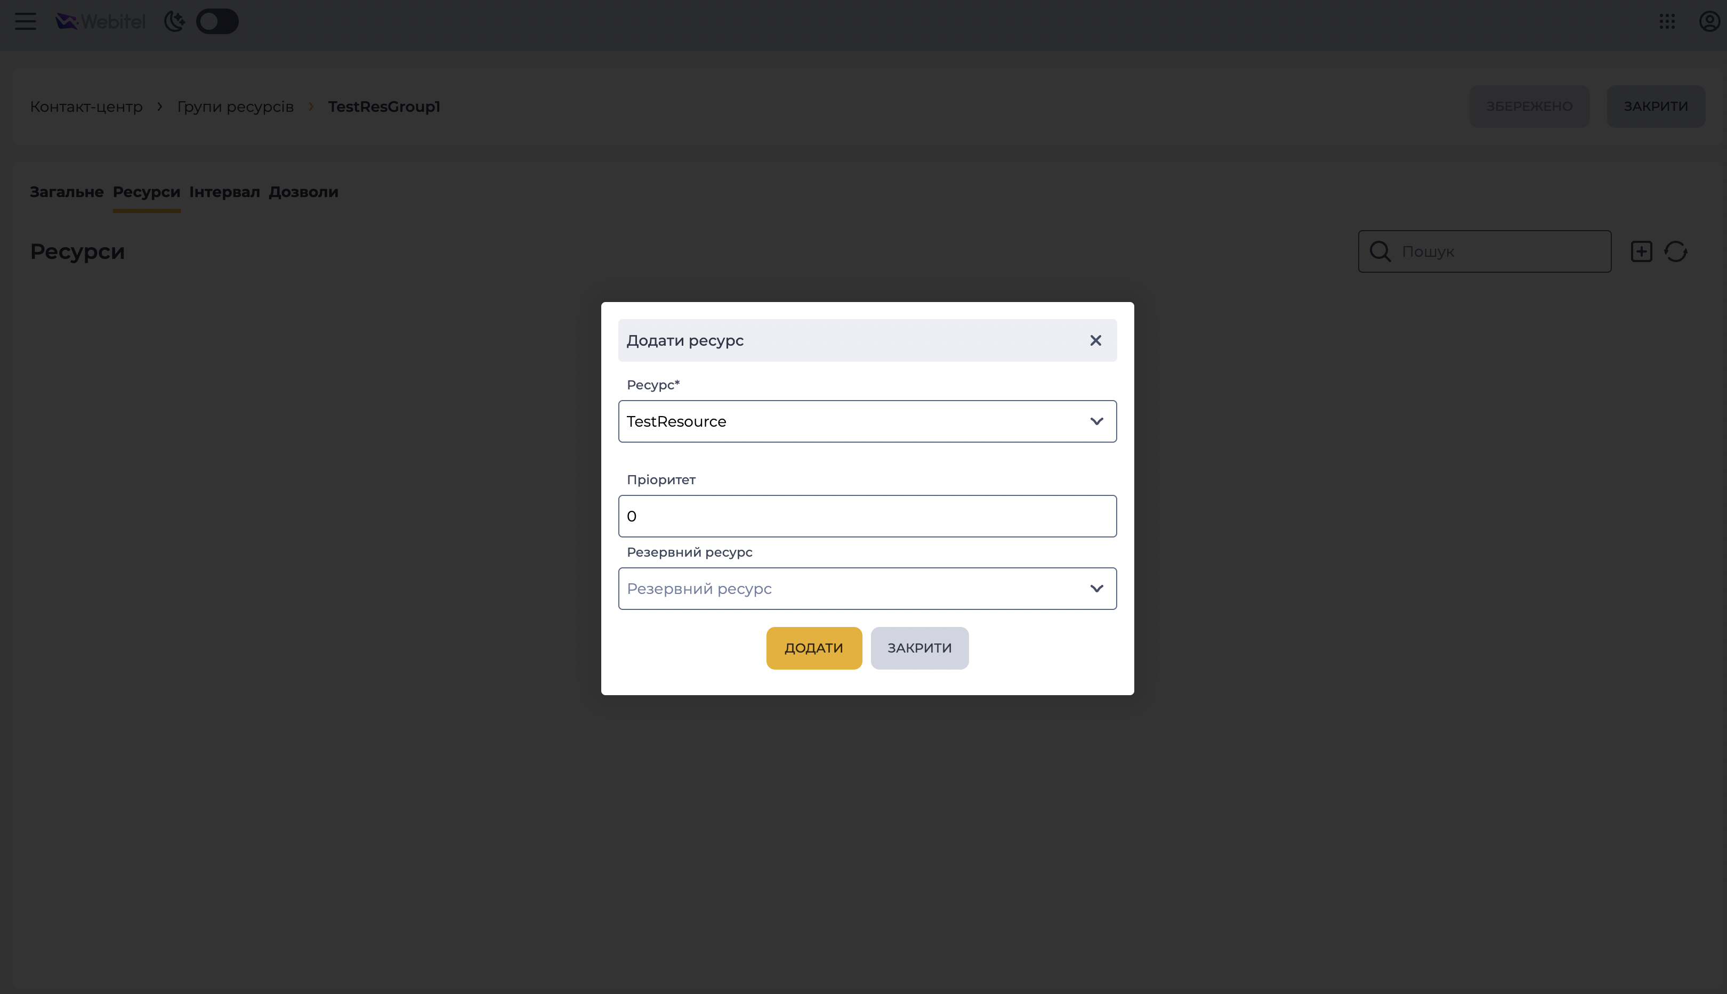Click the header ЗАКРИТИ button

point(1656,107)
